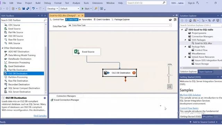
Task: Collapse the SSIS Packages folder
Action: pyautogui.click(x=185, y=40)
